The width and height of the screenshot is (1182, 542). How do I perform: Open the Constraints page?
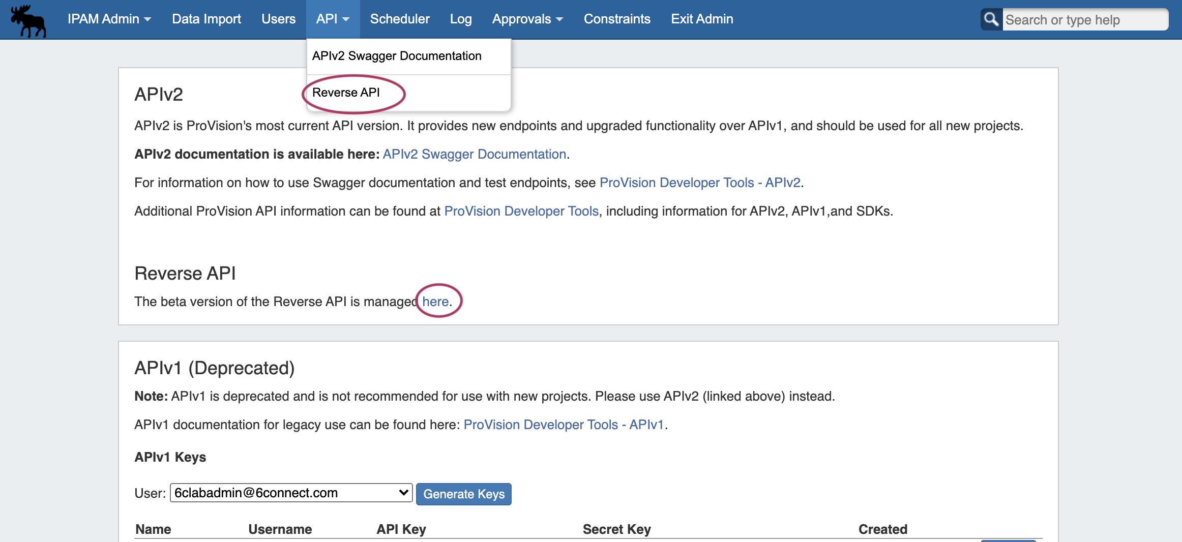616,19
